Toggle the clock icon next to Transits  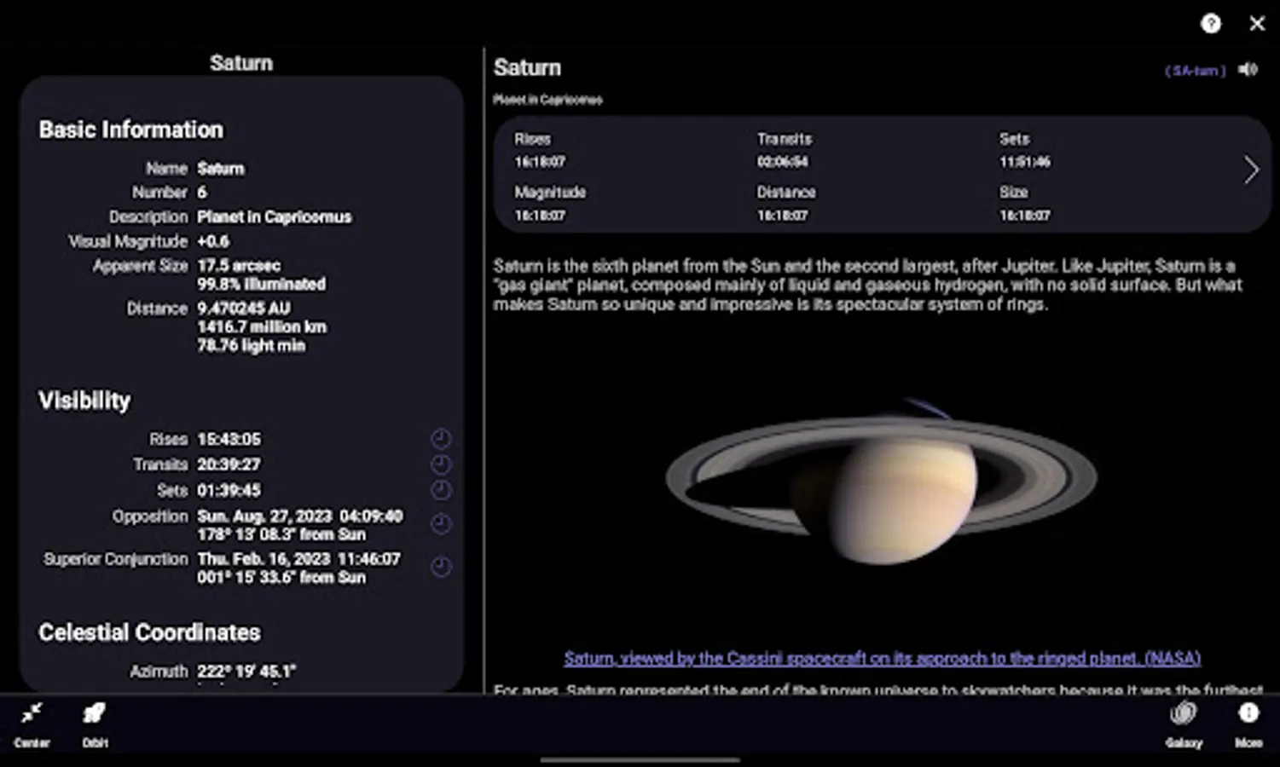(442, 464)
